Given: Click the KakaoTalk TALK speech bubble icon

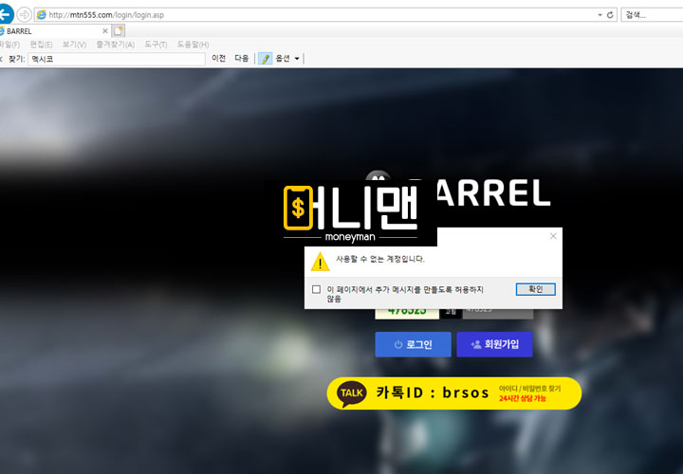Looking at the screenshot, I should (352, 393).
